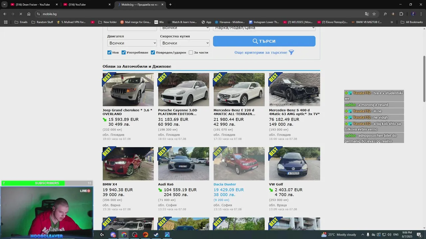The height and width of the screenshot is (239, 426).
Task: Open the Porsche Cayenne 3.0D listing title
Action: click(x=177, y=112)
